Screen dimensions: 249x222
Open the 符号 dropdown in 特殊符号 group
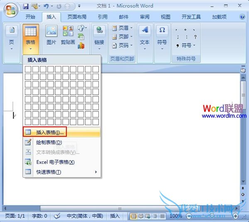click(186, 46)
